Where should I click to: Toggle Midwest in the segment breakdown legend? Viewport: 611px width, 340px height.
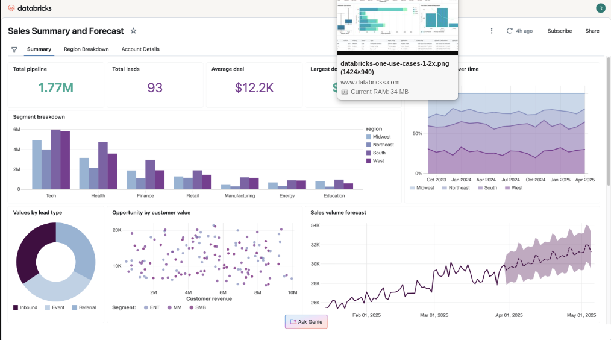[378, 137]
